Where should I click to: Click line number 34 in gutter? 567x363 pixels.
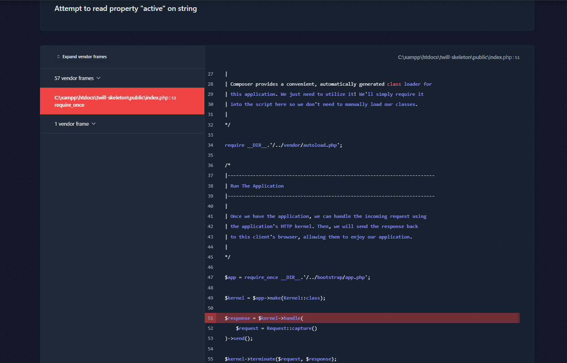[210, 145]
